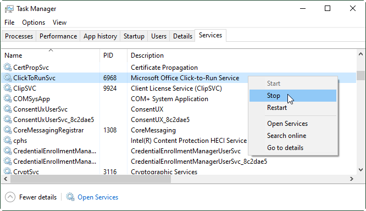Click the blue Open Services link at bottom
The width and height of the screenshot is (366, 211).
pos(98,197)
